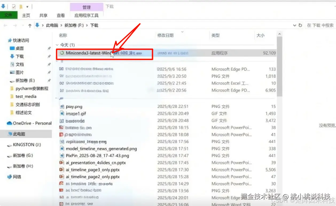Open 新加卷 (E:) in the sidebar
The image size is (336, 206).
[x=25, y=80]
